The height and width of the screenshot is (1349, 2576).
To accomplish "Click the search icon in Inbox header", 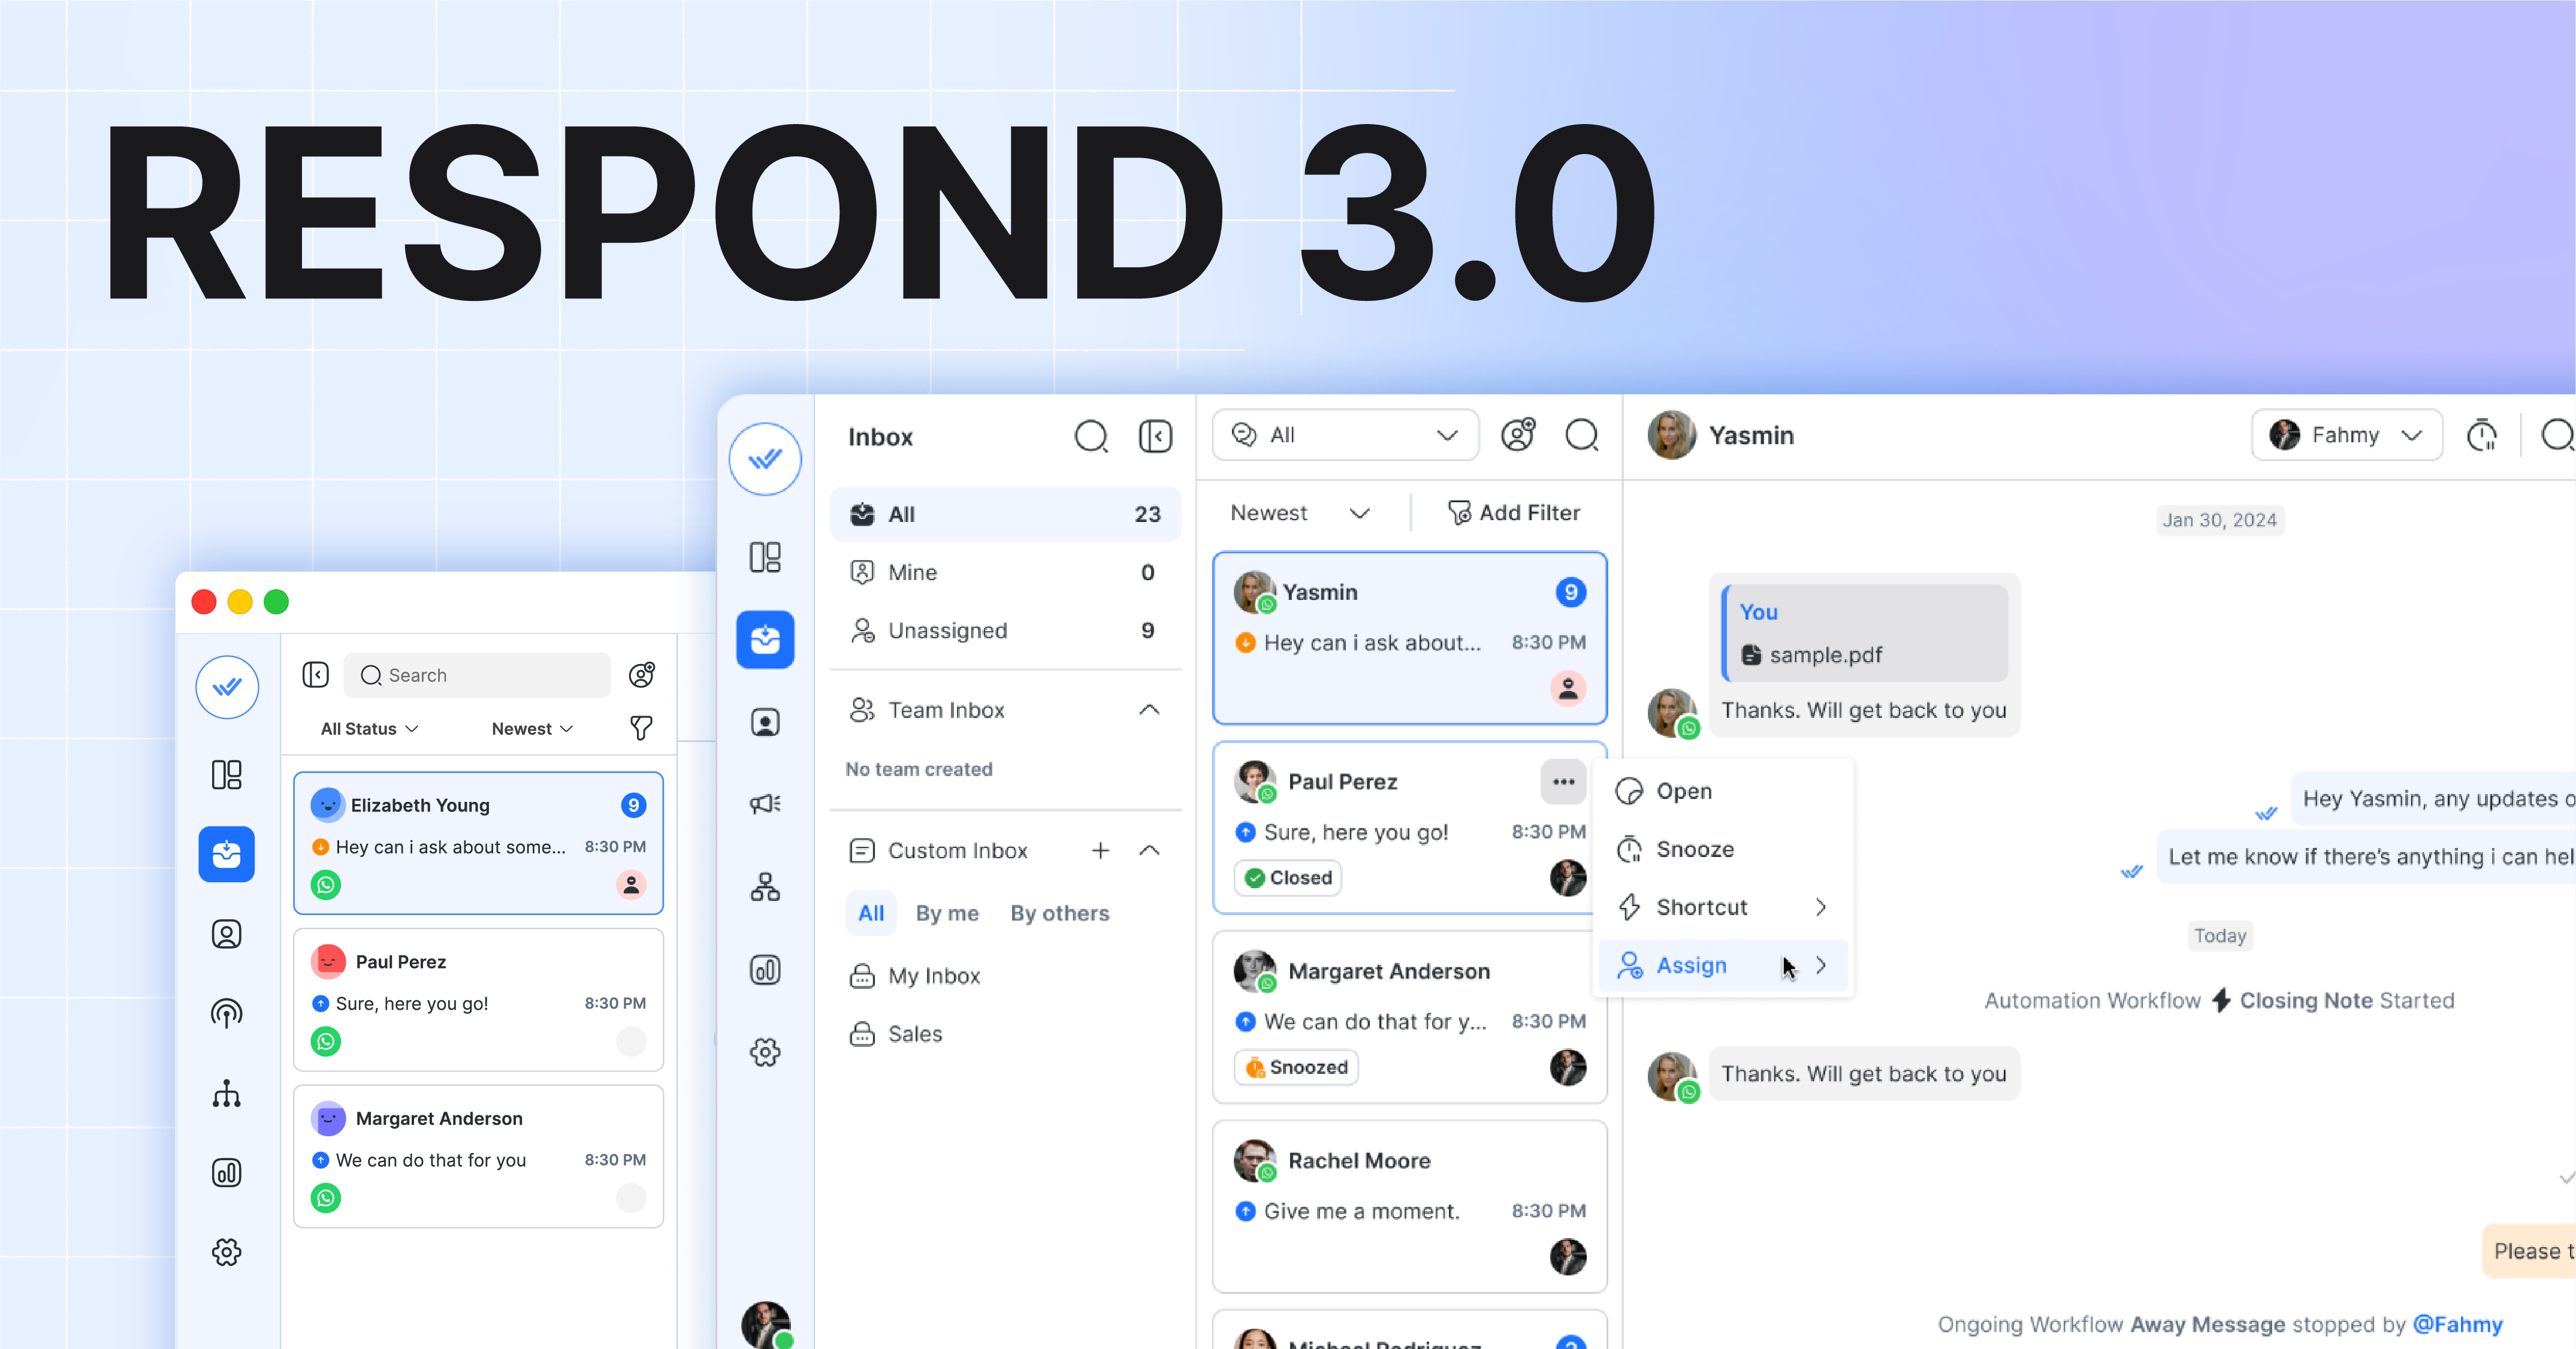I will [x=1091, y=437].
